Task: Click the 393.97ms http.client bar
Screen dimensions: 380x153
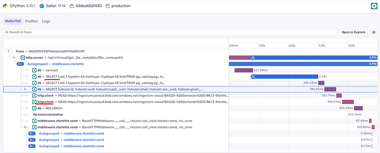Action: pos(348,102)
